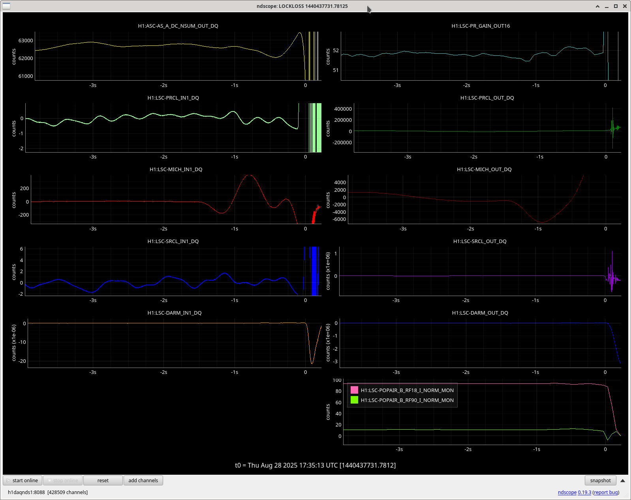The image size is (631, 500).
Task: Click the green RF90_I_NORM_MON legend swatch
Action: (354, 400)
